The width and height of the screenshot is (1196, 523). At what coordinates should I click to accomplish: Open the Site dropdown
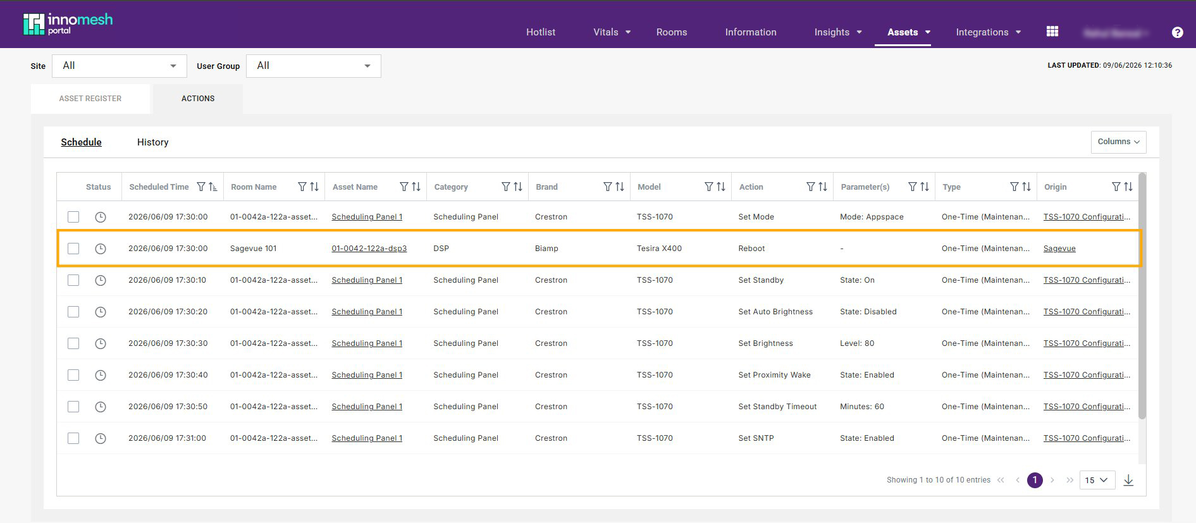tap(120, 66)
